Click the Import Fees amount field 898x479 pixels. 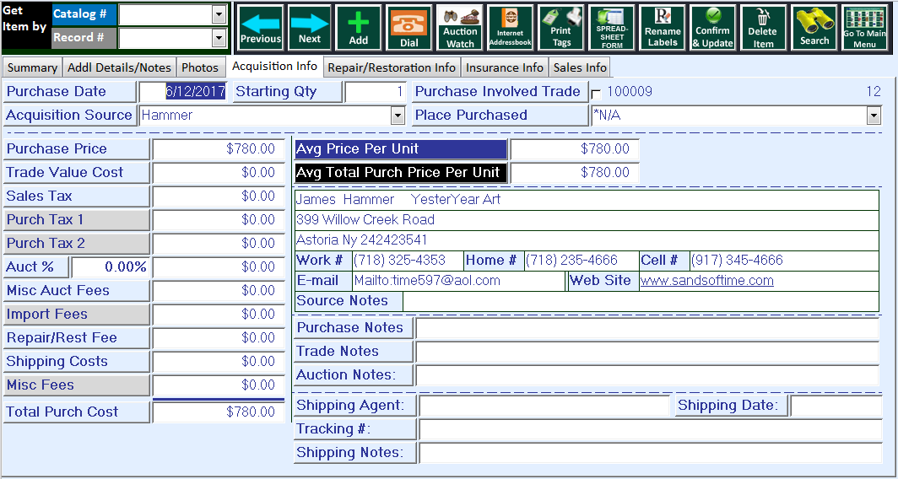coord(219,315)
